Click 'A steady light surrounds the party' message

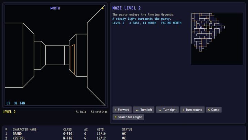click(x=142, y=19)
